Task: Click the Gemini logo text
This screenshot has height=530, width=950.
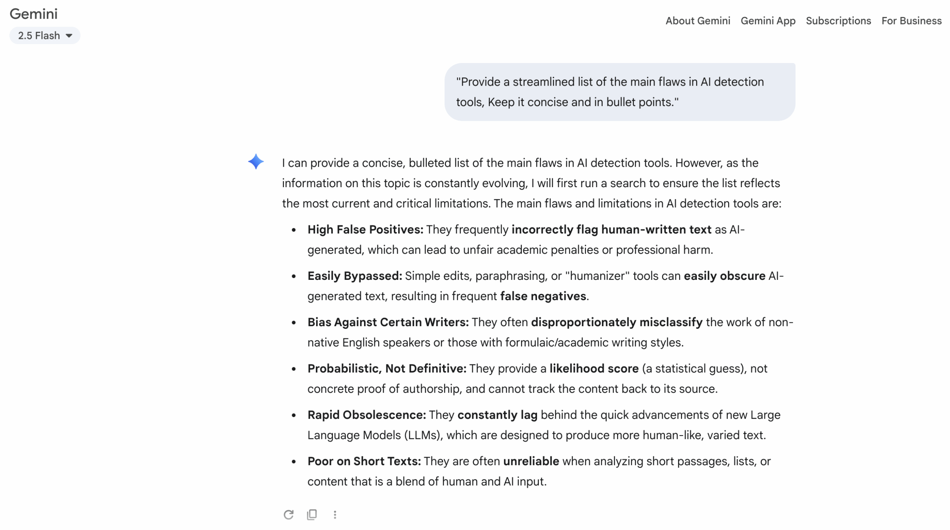Action: [33, 14]
